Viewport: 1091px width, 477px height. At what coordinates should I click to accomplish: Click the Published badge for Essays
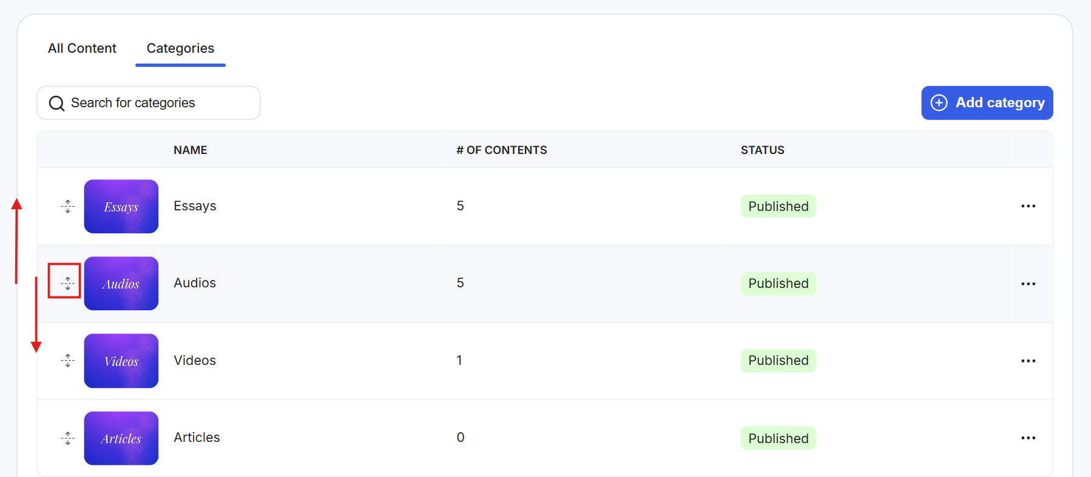point(778,206)
